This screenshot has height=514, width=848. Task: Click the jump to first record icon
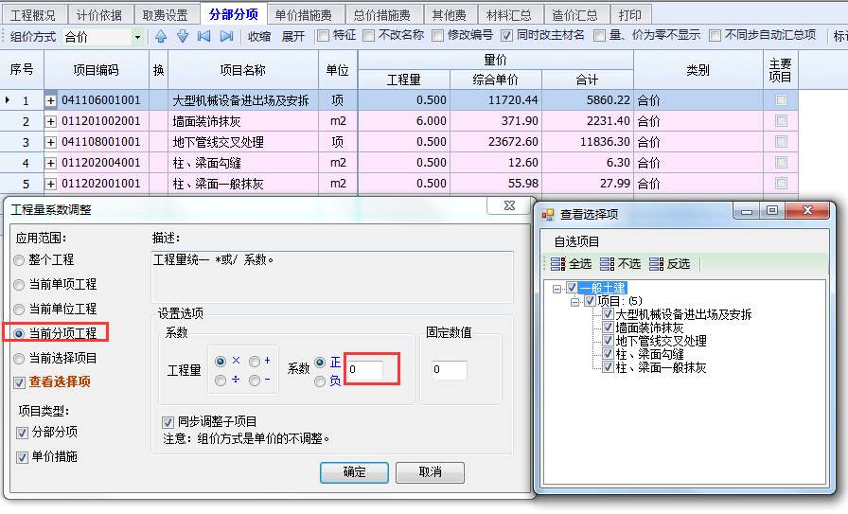click(x=204, y=36)
